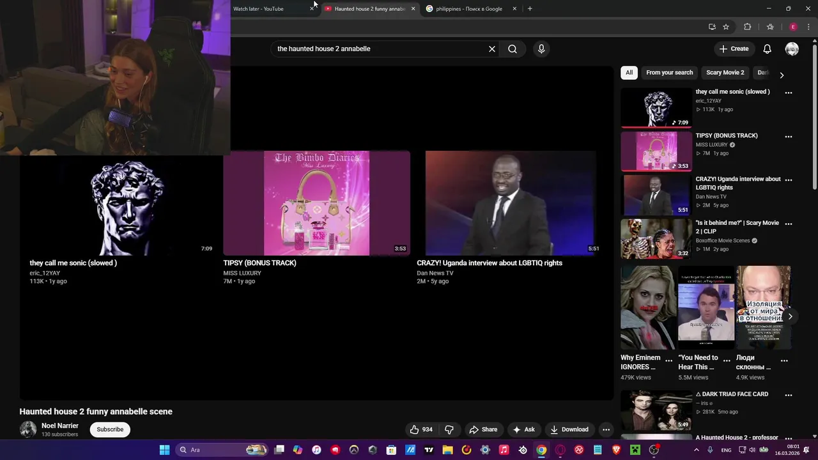Viewport: 818px width, 460px height.
Task: Click the Windows taskbar search box
Action: click(x=220, y=450)
